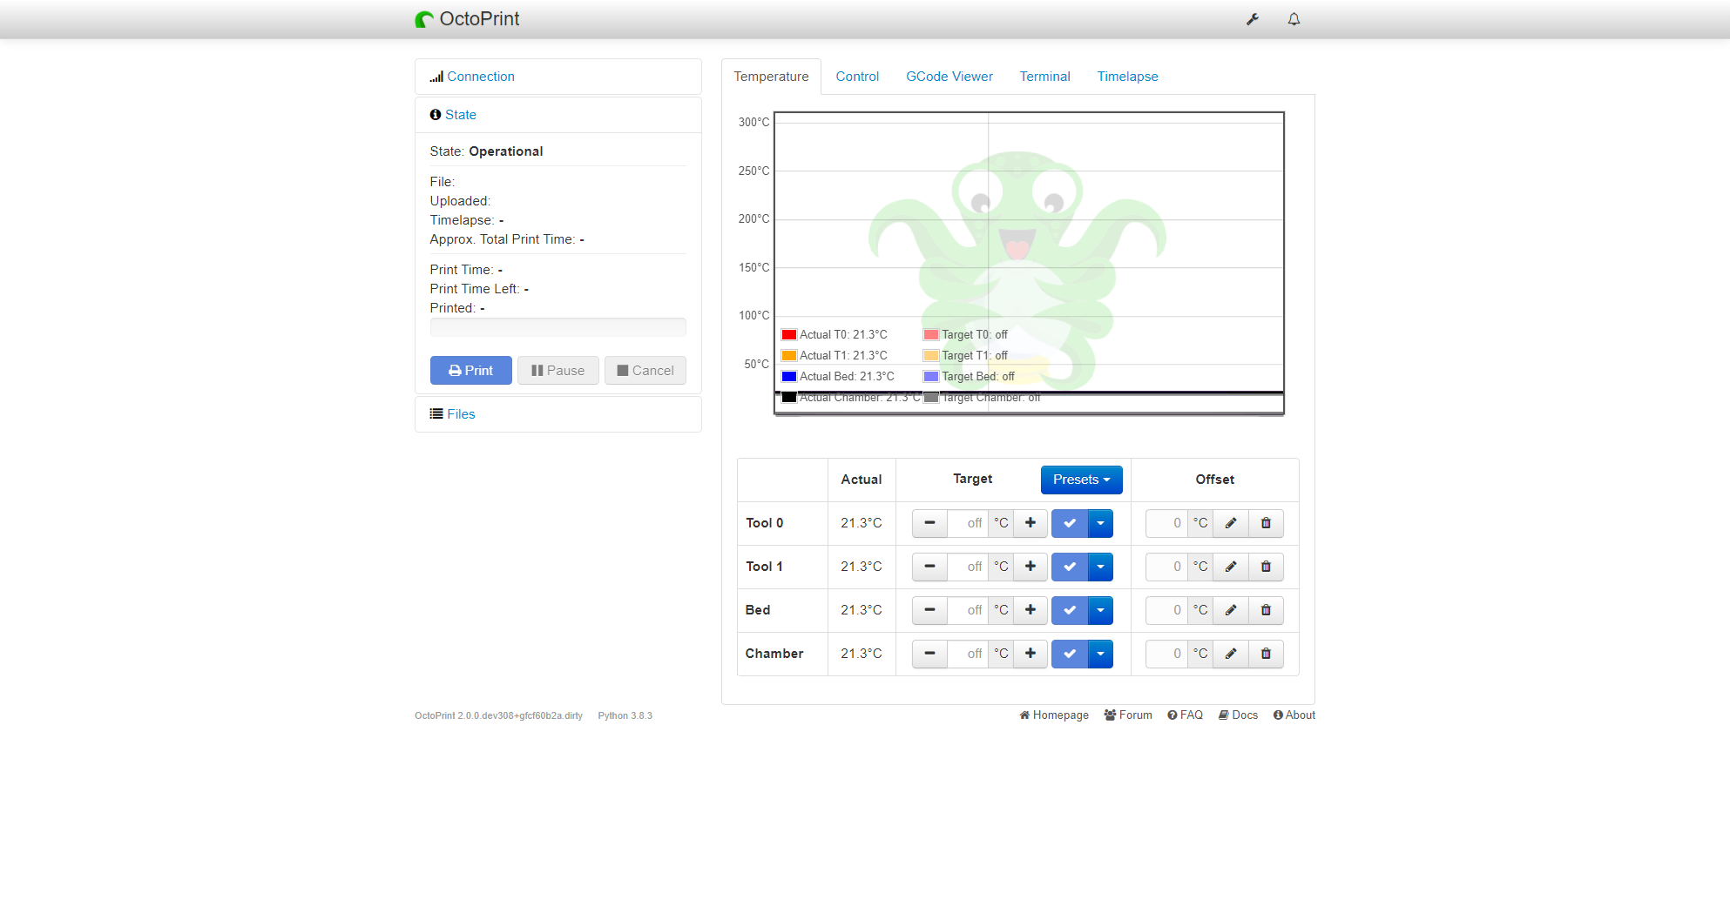1730x913 pixels.
Task: Increase Bed target with plus
Action: pyautogui.click(x=1031, y=610)
